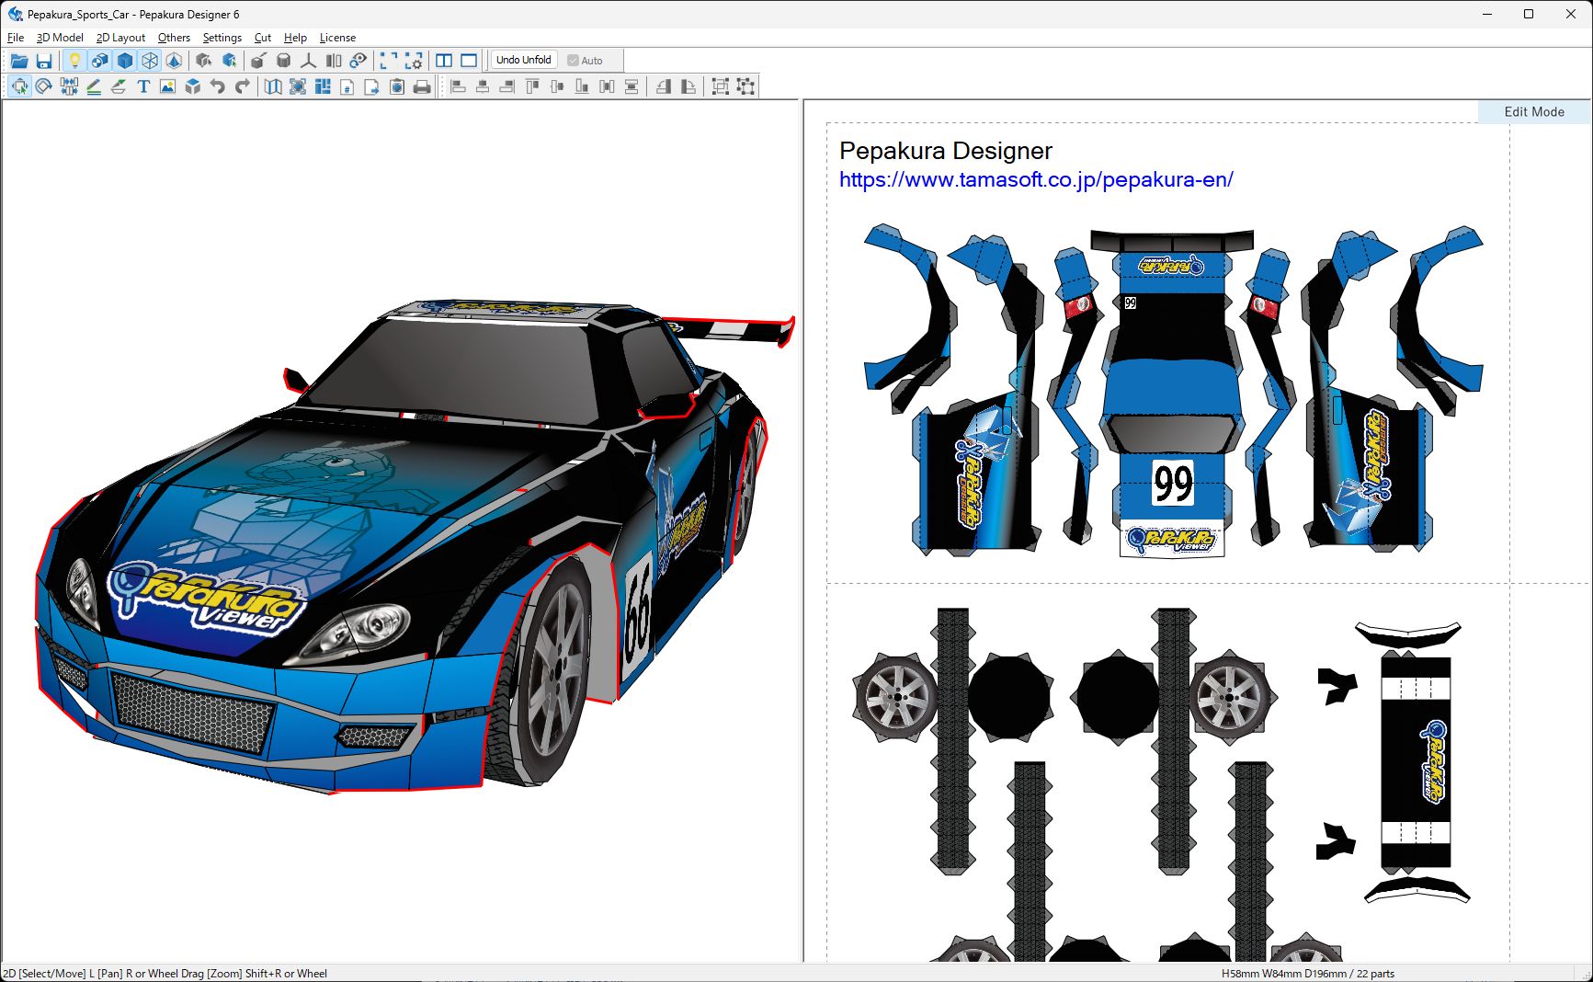The height and width of the screenshot is (982, 1593).
Task: Click the irregular bounding box handles icon
Action: 745,86
